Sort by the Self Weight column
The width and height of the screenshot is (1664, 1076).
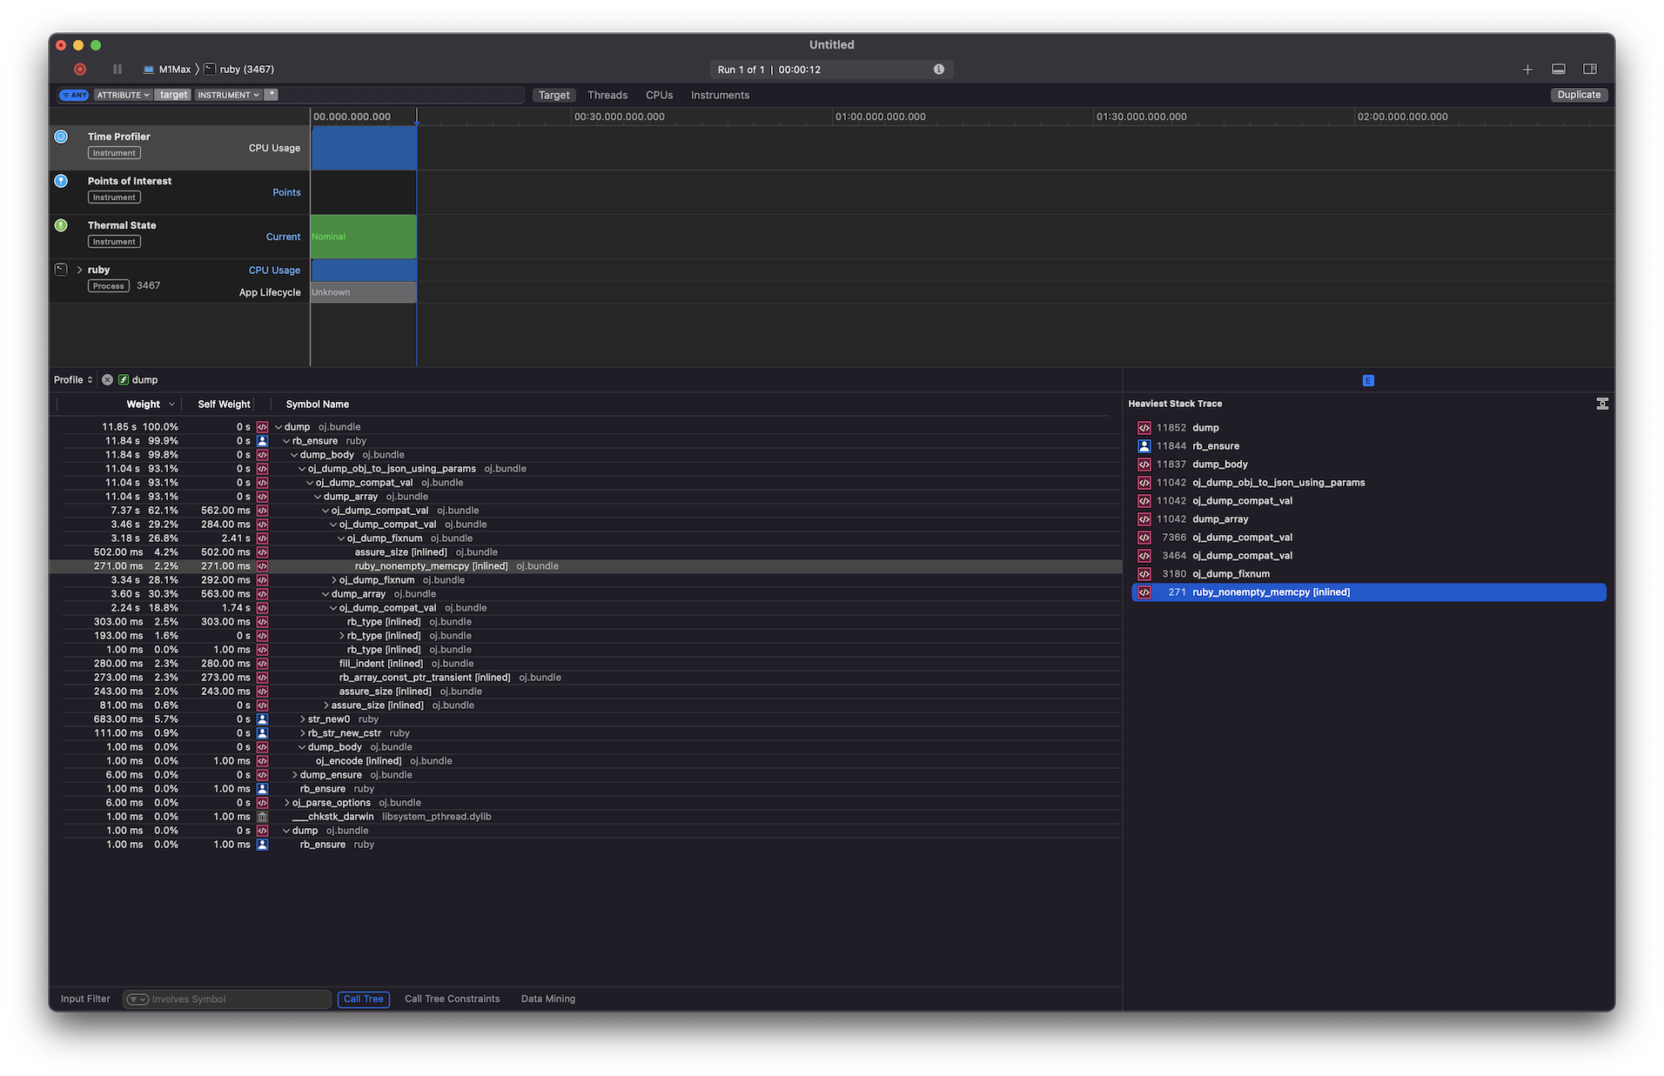point(224,404)
